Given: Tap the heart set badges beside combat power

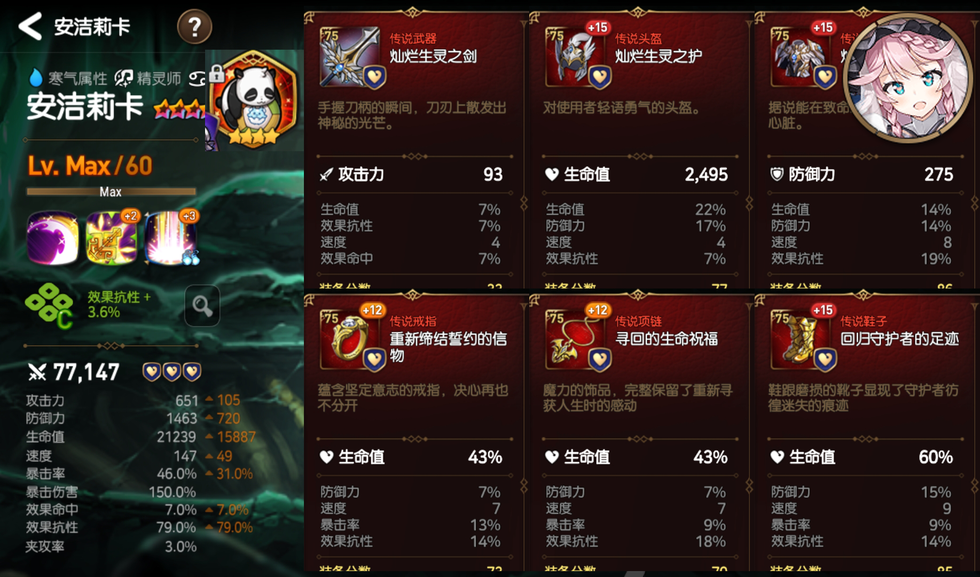Looking at the screenshot, I should coord(171,371).
